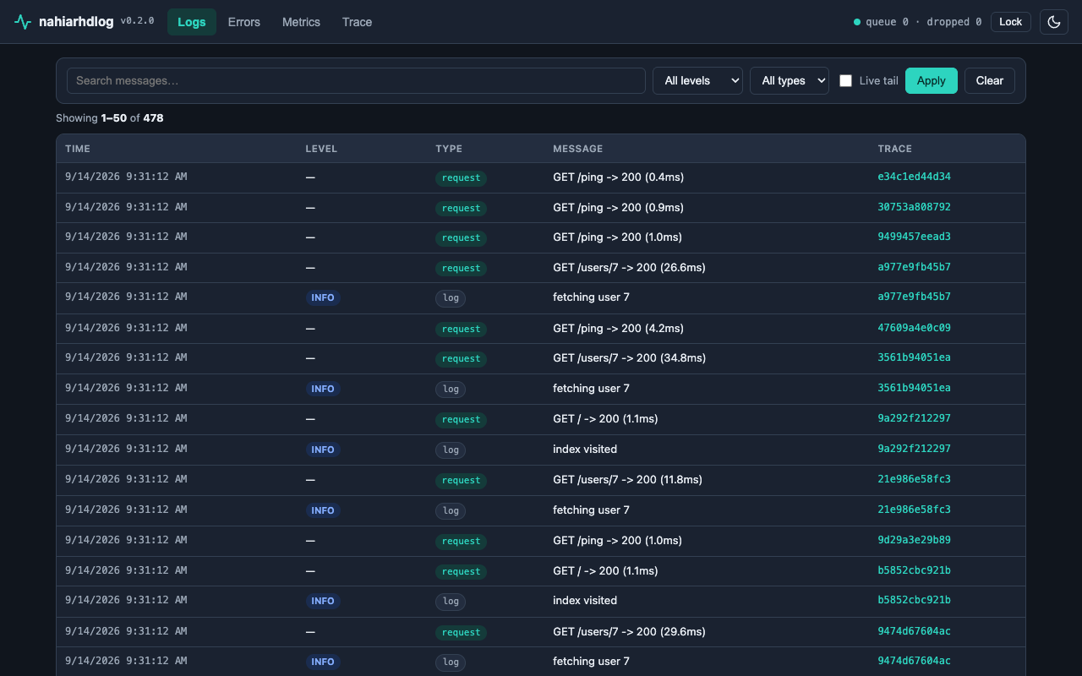Click message GET /ping -> 200 (0.9ms)
The width and height of the screenshot is (1082, 676).
[618, 207]
